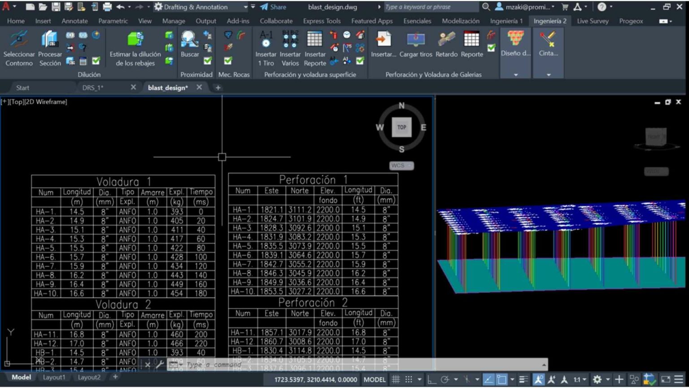Image resolution: width=689 pixels, height=388 pixels.
Task: Switch to the Ingeniería 1 ribbon tab
Action: click(506, 21)
